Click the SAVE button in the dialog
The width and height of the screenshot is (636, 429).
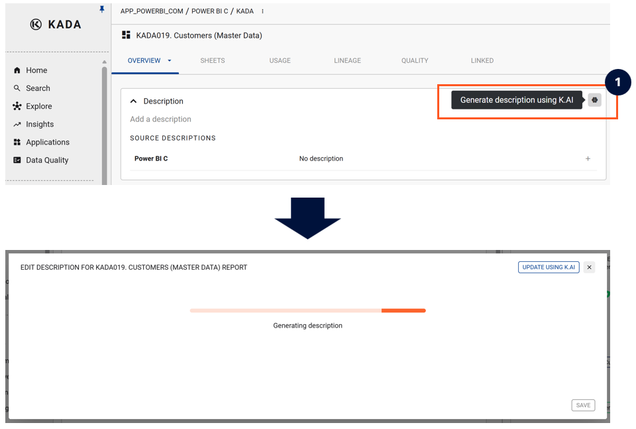[583, 405]
